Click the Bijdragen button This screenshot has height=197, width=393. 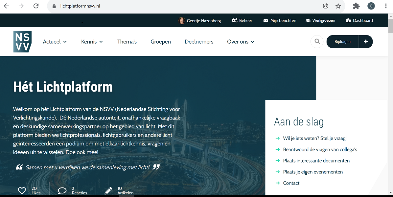tap(343, 42)
